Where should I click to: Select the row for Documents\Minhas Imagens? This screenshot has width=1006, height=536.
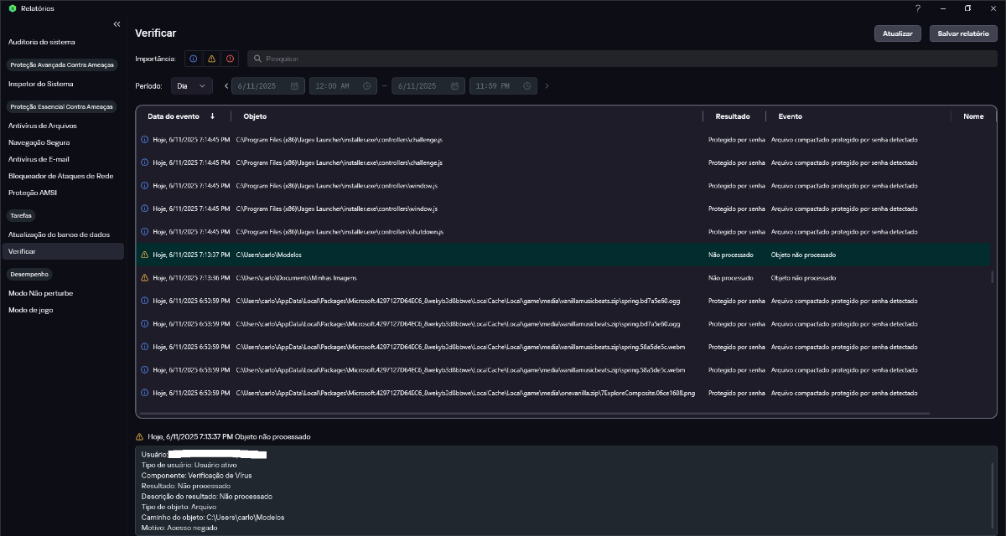point(563,277)
